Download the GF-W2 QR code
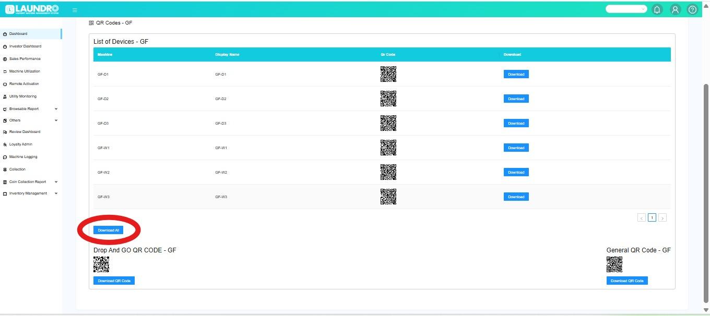The width and height of the screenshot is (710, 316). coord(516,172)
